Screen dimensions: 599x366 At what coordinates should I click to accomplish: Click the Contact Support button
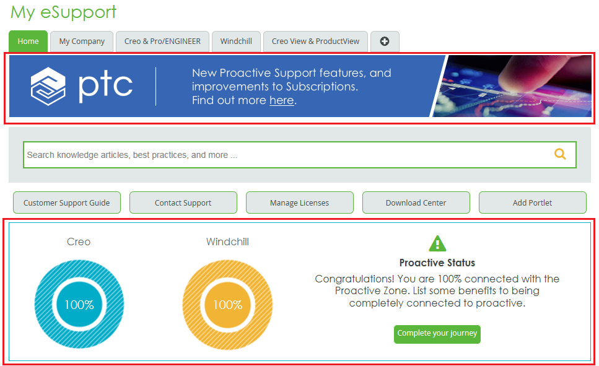(183, 203)
